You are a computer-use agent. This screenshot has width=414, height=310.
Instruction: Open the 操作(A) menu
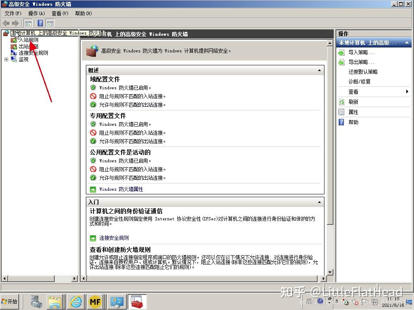tap(36, 13)
